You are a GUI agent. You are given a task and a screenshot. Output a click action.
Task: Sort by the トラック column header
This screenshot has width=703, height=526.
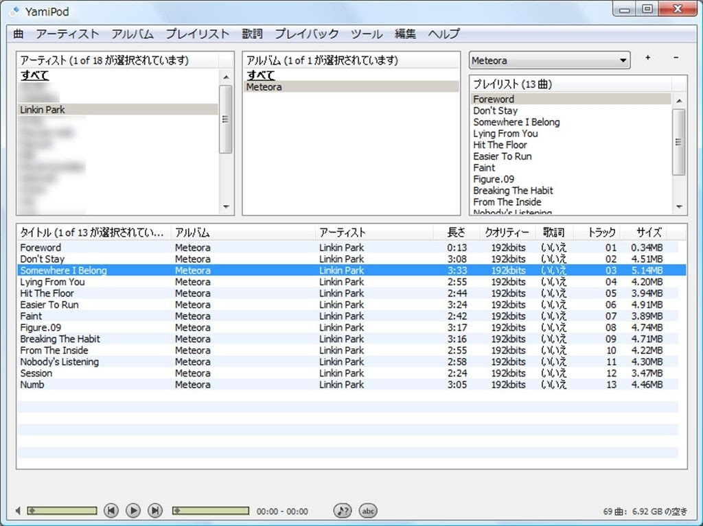(x=598, y=232)
